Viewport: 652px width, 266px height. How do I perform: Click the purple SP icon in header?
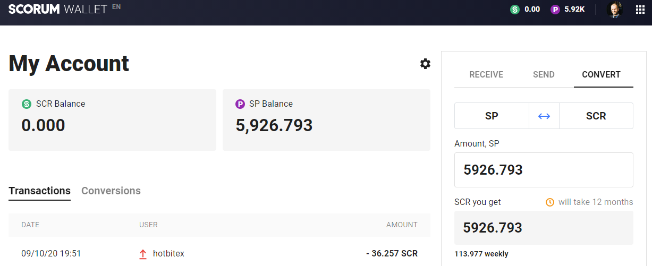(555, 9)
